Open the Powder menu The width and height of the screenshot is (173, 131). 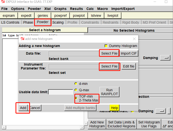pos(34,9)
